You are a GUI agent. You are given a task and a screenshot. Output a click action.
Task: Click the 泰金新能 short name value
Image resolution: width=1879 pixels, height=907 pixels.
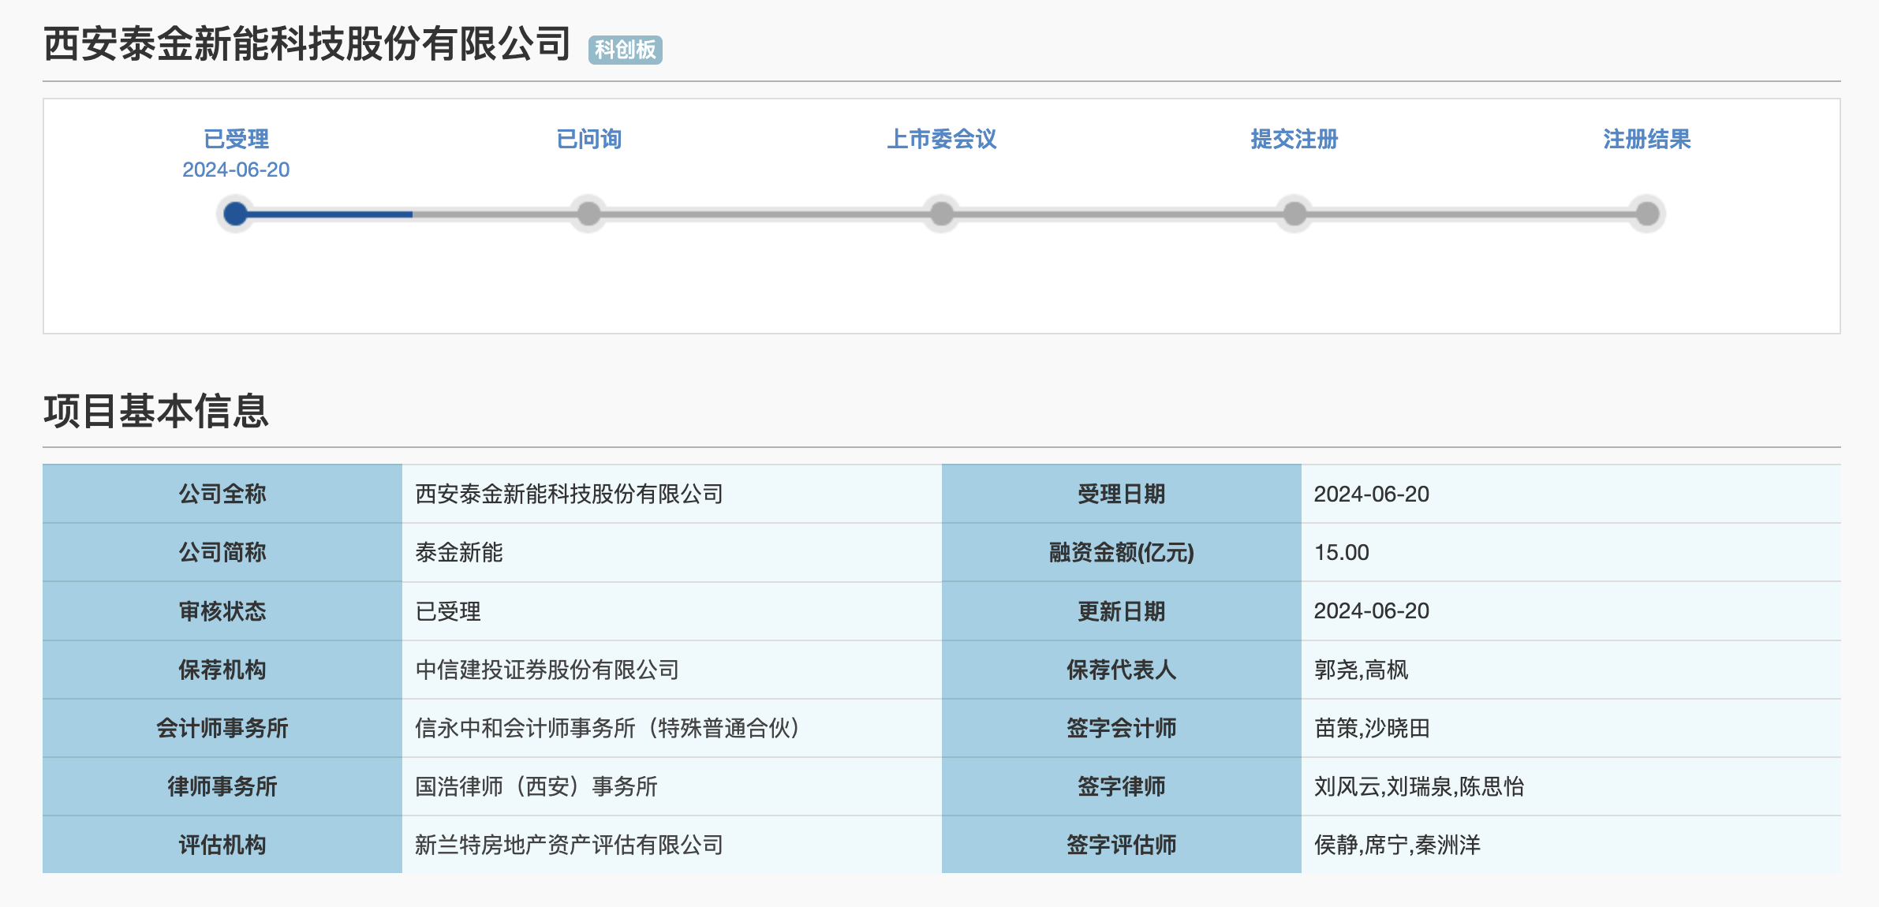[x=459, y=552]
